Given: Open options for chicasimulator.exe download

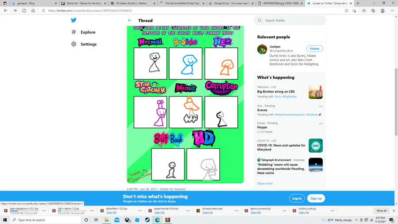Looking at the screenshot, I should (236, 211).
